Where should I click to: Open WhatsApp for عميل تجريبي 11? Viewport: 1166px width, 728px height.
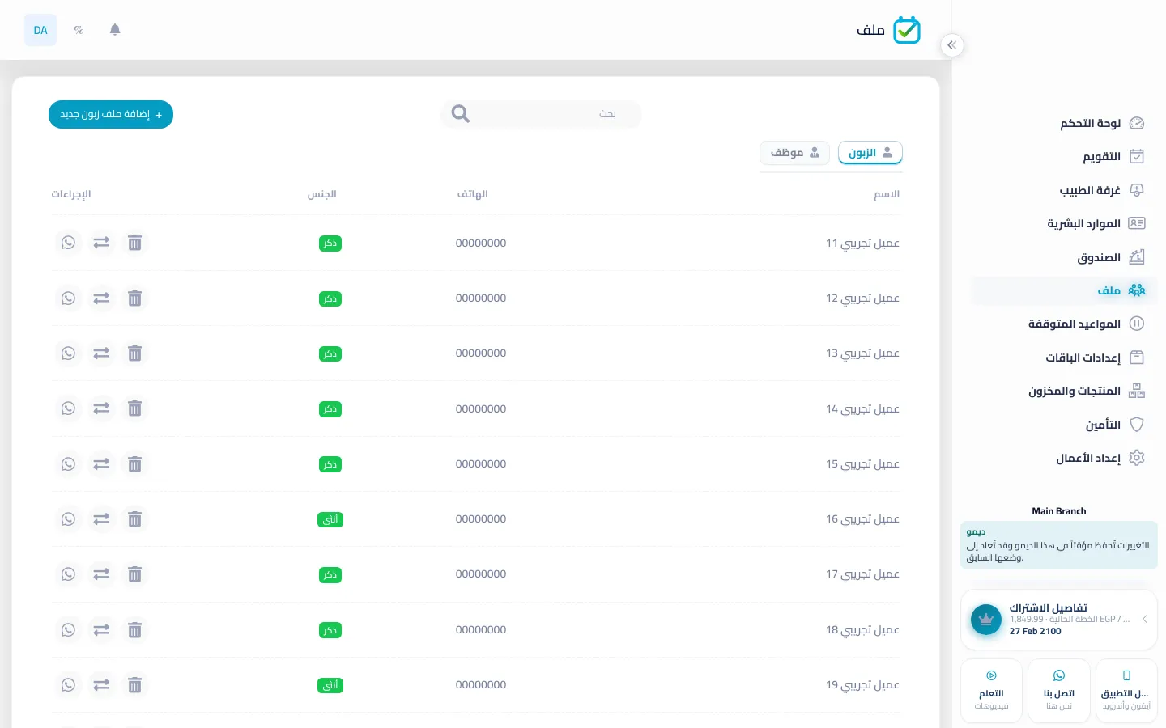pyautogui.click(x=68, y=243)
